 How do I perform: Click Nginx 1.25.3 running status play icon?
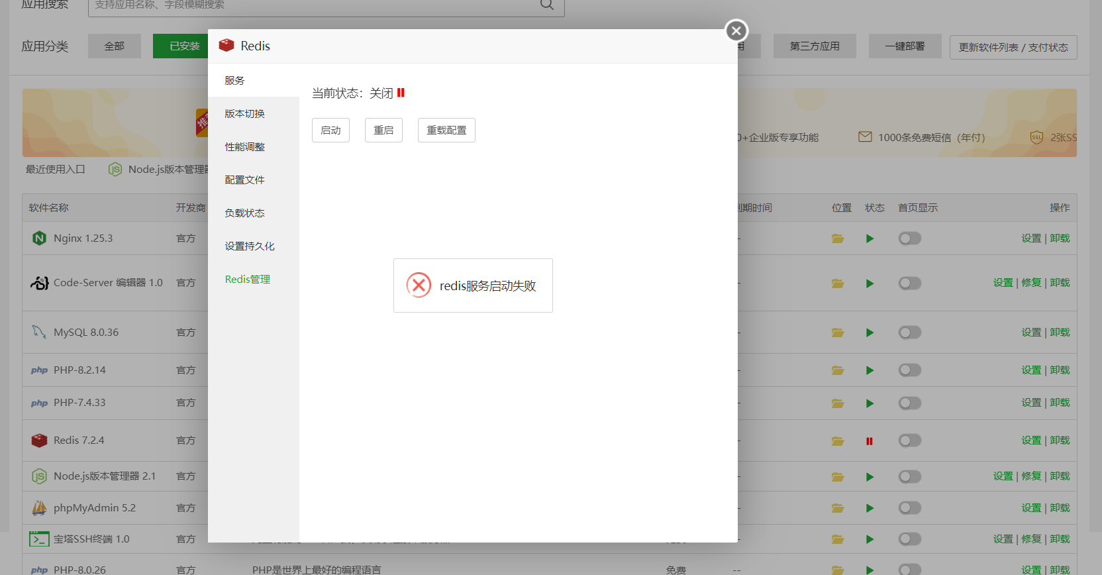click(870, 238)
